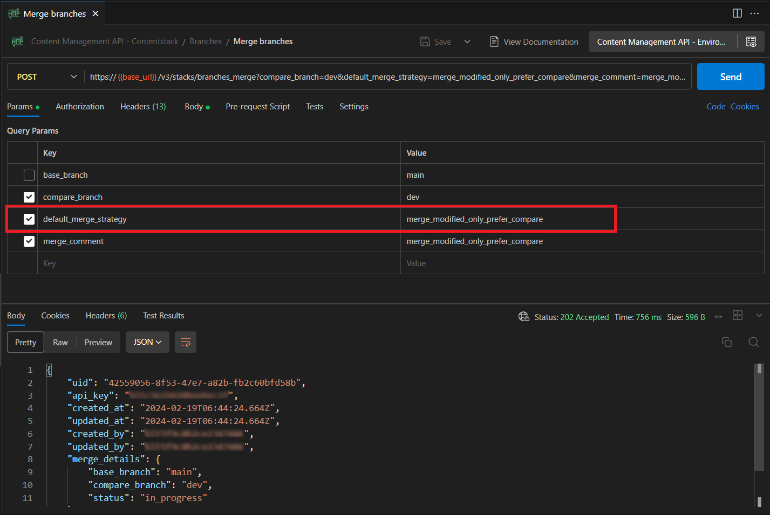
Task: Search within the response body
Action: click(754, 342)
